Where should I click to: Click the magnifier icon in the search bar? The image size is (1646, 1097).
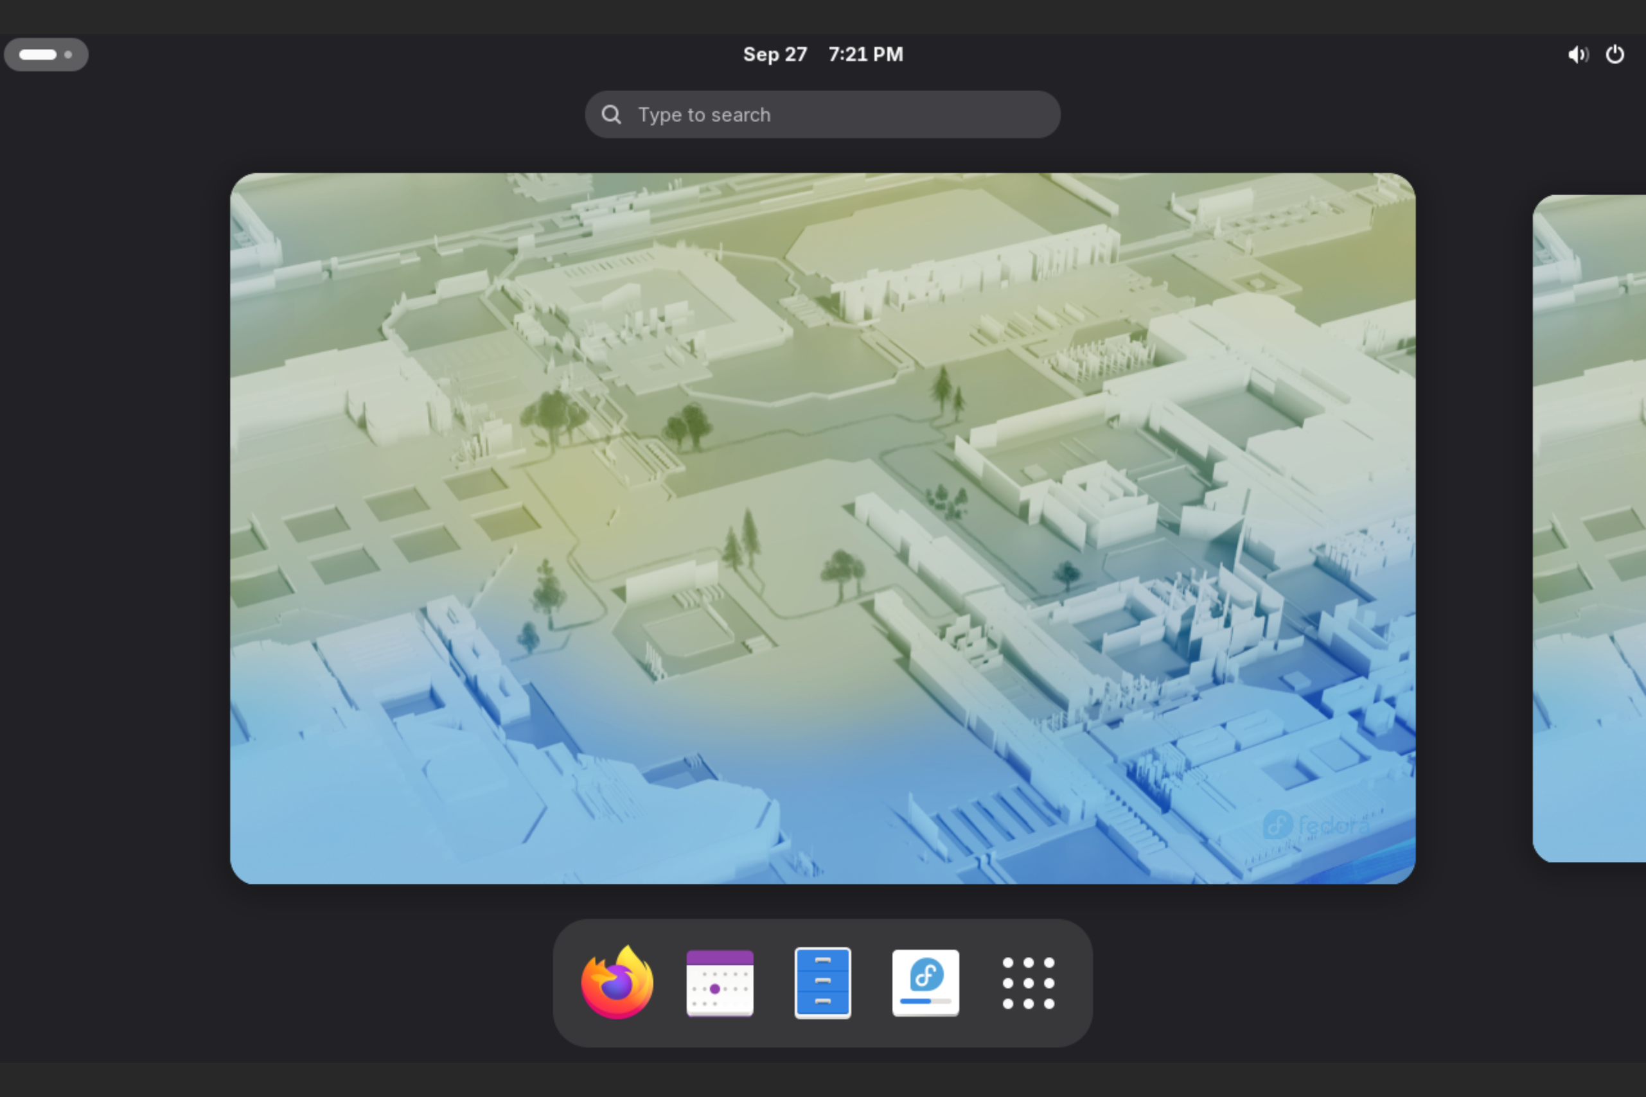611,114
